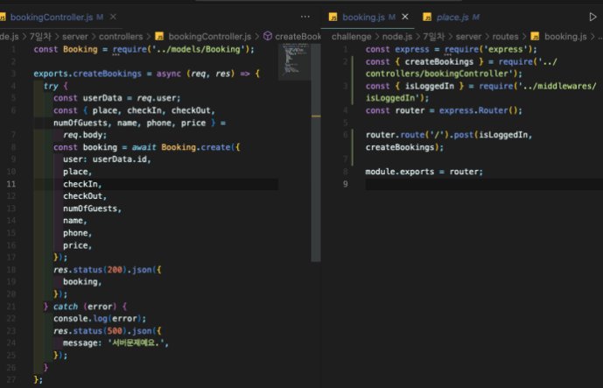The width and height of the screenshot is (603, 388).
Task: Click 'req.body' on line 7
Action: coord(82,135)
